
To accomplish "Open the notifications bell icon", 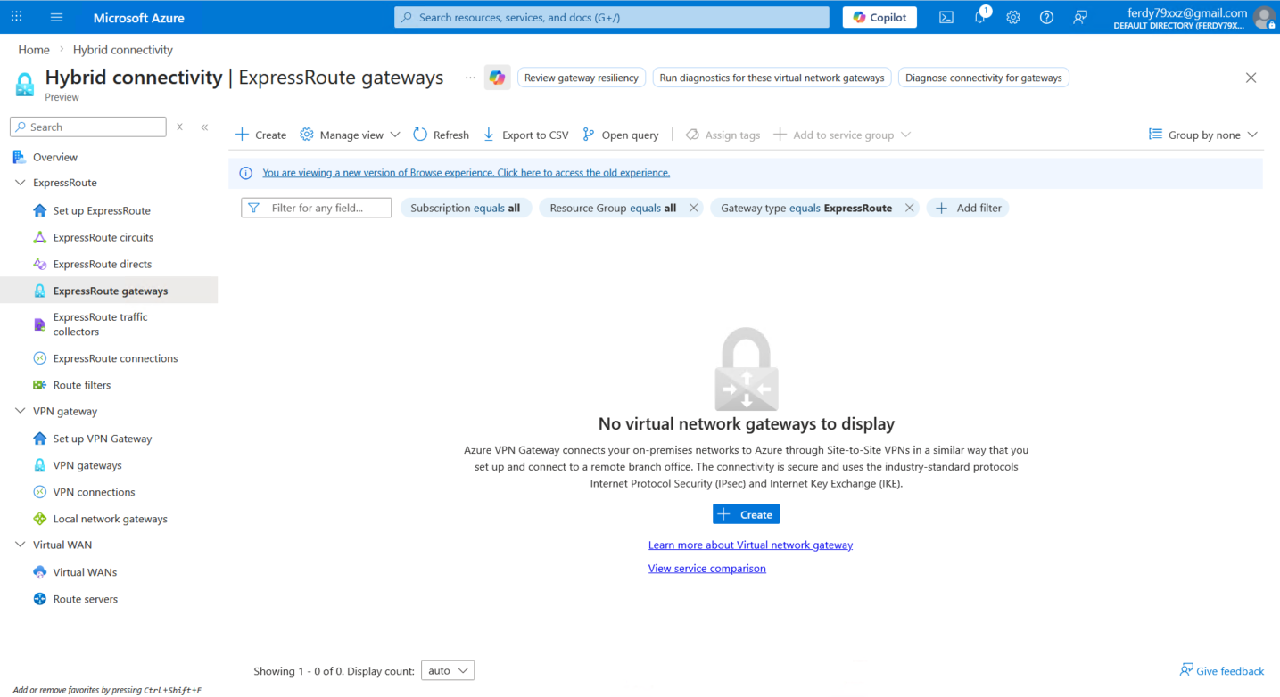I will click(x=979, y=17).
